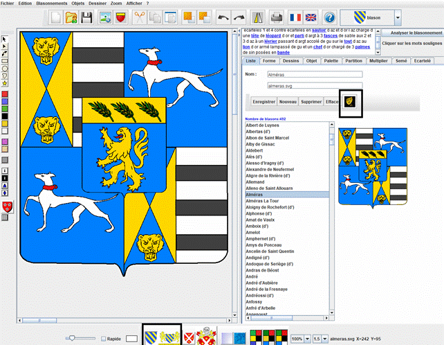Viewport: 444px width, 345px height.
Task: Select the star shape tool
Action: pos(5,83)
